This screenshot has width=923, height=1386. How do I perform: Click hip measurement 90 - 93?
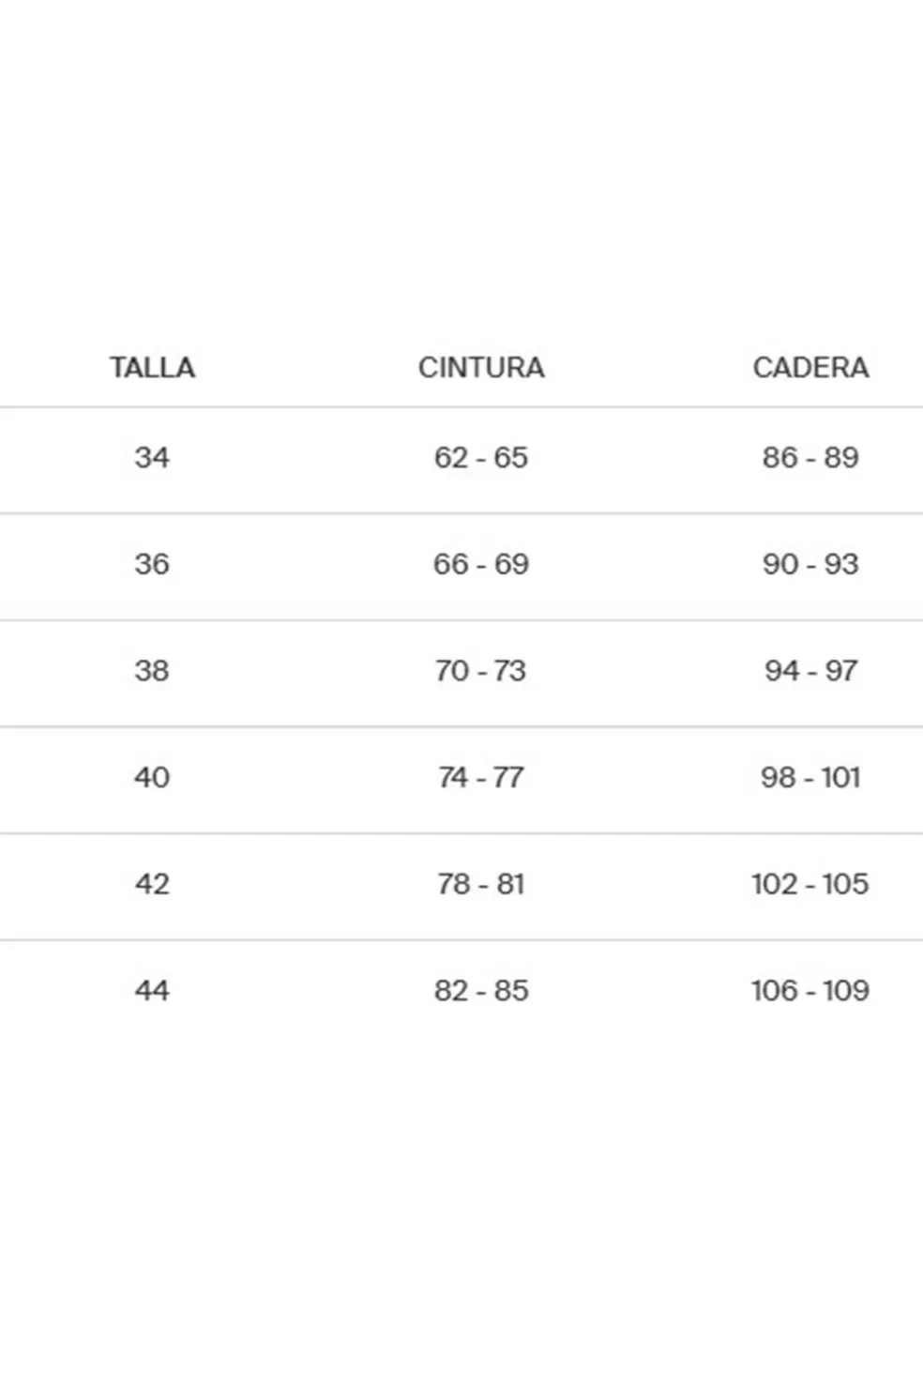(810, 564)
